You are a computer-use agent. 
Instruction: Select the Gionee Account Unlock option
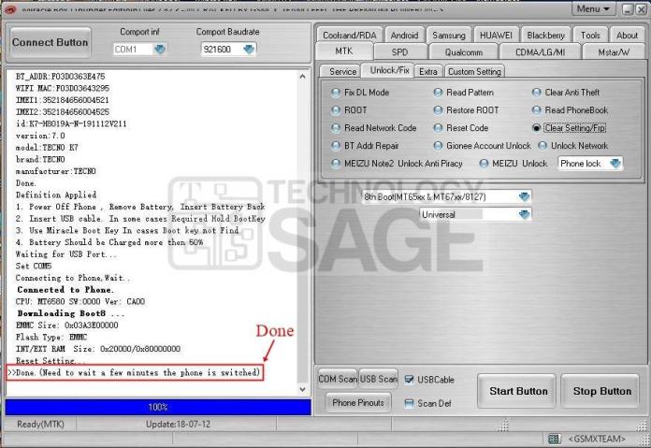tap(438, 146)
